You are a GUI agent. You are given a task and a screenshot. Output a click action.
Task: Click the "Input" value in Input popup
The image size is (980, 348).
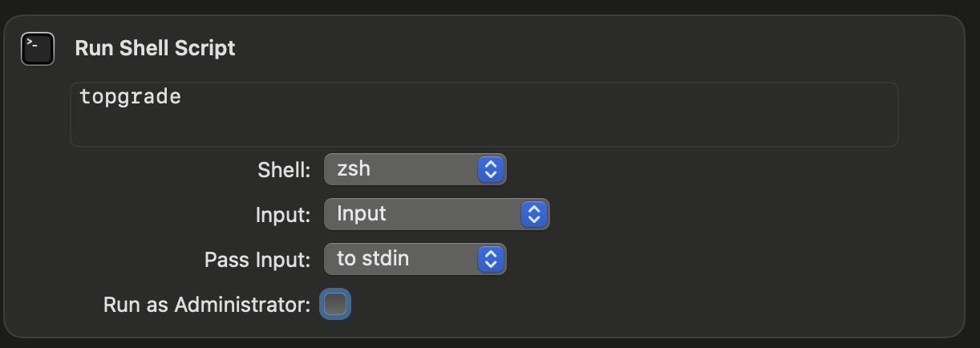click(x=362, y=213)
